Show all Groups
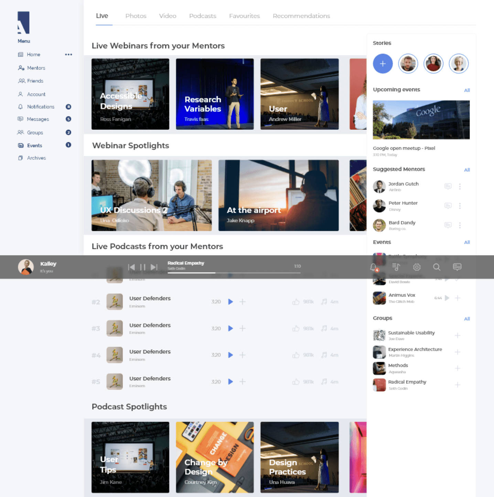 467,319
